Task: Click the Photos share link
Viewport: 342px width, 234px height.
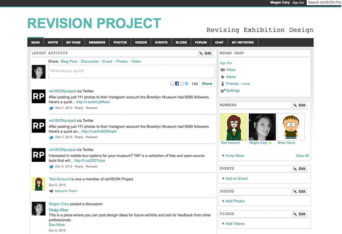Action: 122,62
